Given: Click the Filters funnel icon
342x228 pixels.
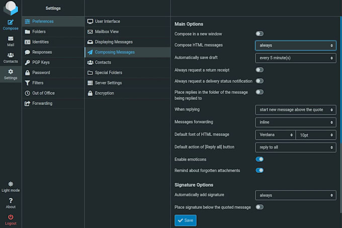Looking at the screenshot, I should coord(27,83).
